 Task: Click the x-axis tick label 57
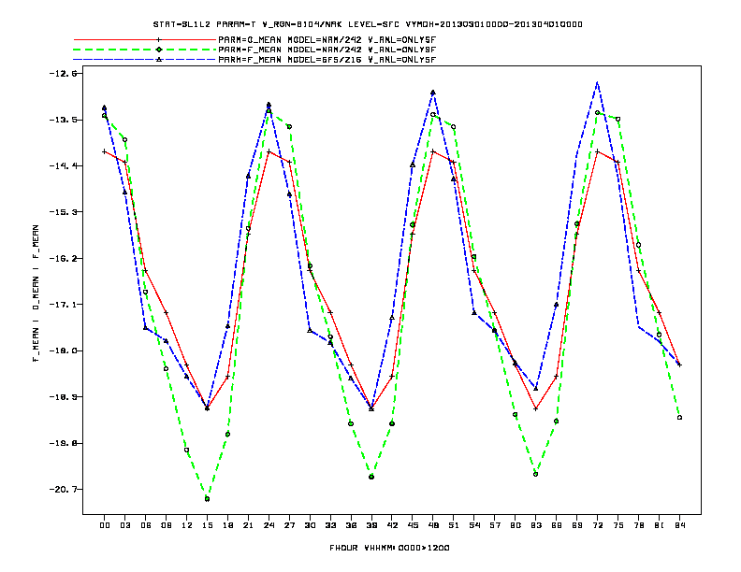click(495, 525)
